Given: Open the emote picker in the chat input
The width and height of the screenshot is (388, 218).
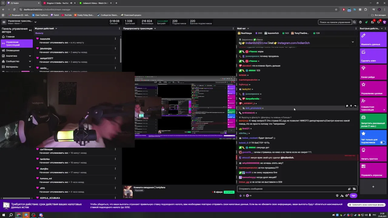Looking at the screenshot, I should point(354,189).
